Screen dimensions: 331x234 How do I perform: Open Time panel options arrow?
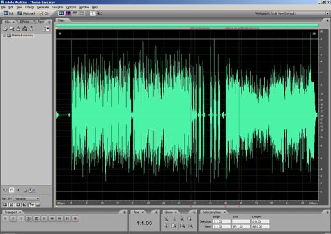click(x=157, y=212)
